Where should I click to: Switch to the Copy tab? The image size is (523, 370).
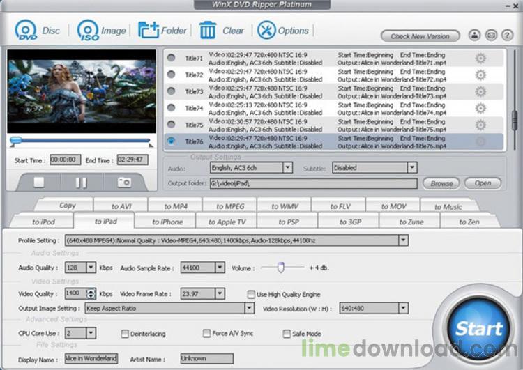coord(68,206)
